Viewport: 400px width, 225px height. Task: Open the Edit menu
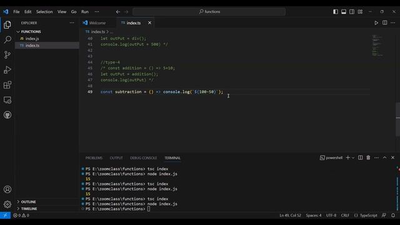(27, 12)
